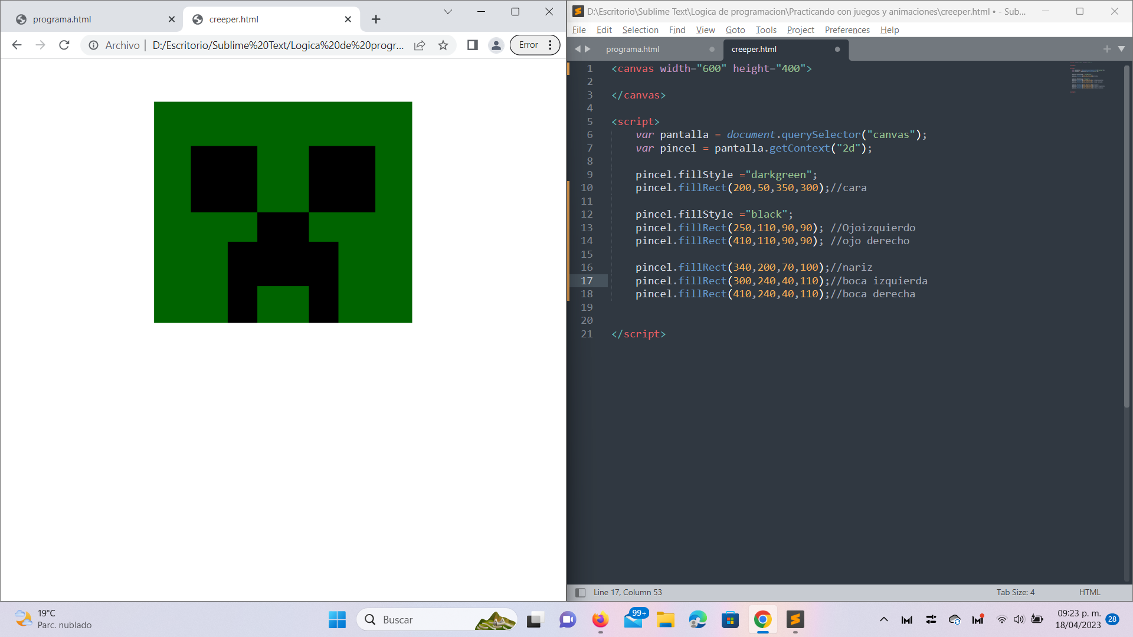This screenshot has height=637, width=1133.
Task: Open Windows Start menu
Action: [337, 619]
